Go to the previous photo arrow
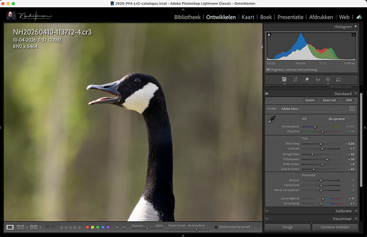 pos(117,227)
